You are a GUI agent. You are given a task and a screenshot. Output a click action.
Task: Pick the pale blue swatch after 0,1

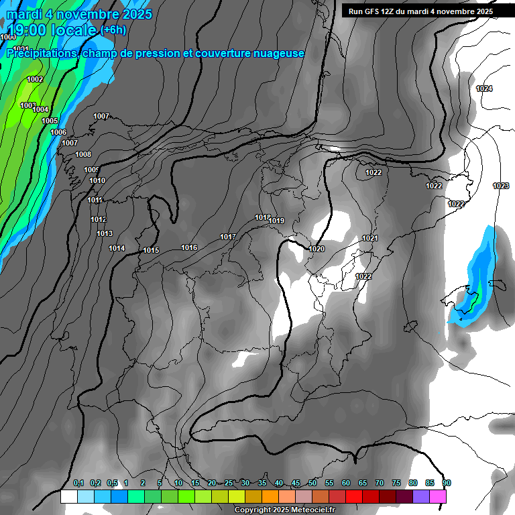(86, 496)
